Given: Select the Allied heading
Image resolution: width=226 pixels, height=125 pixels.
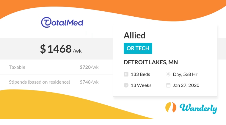Looking at the screenshot, I should tap(134, 36).
